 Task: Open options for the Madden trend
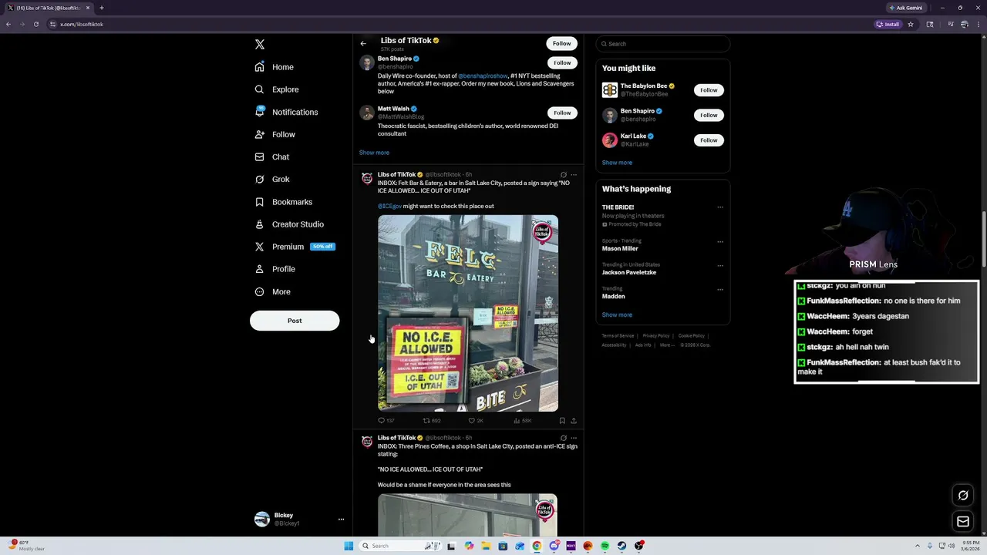720,289
